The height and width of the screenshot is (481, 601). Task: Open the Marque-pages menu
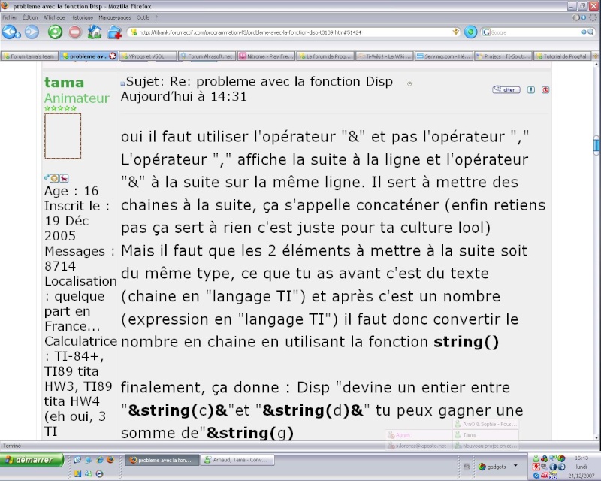(115, 17)
